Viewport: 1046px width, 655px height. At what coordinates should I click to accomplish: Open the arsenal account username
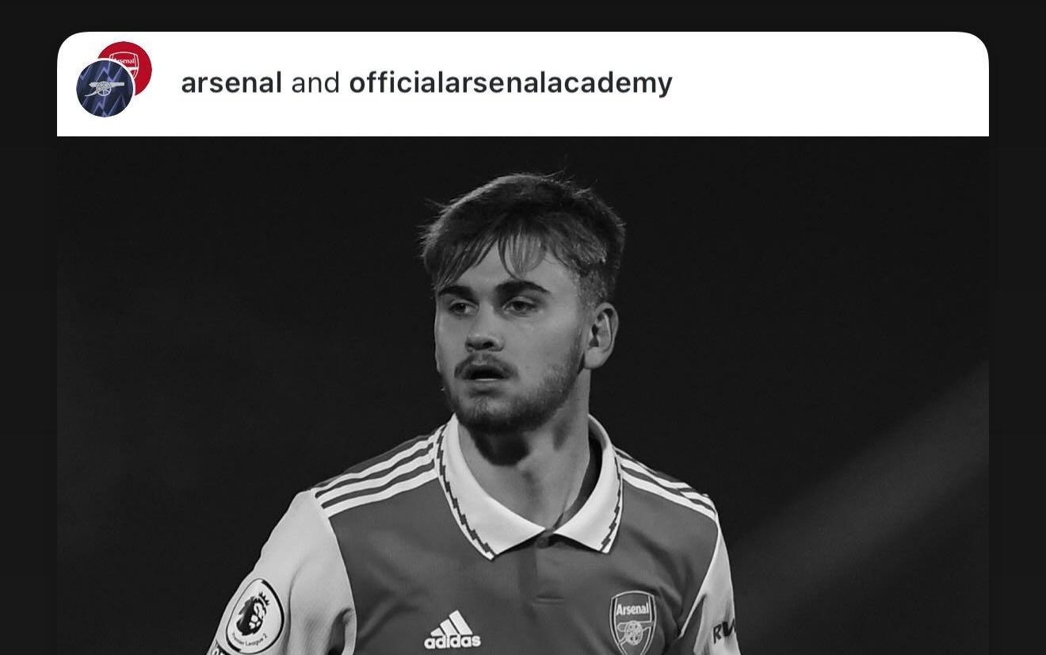coord(231,82)
